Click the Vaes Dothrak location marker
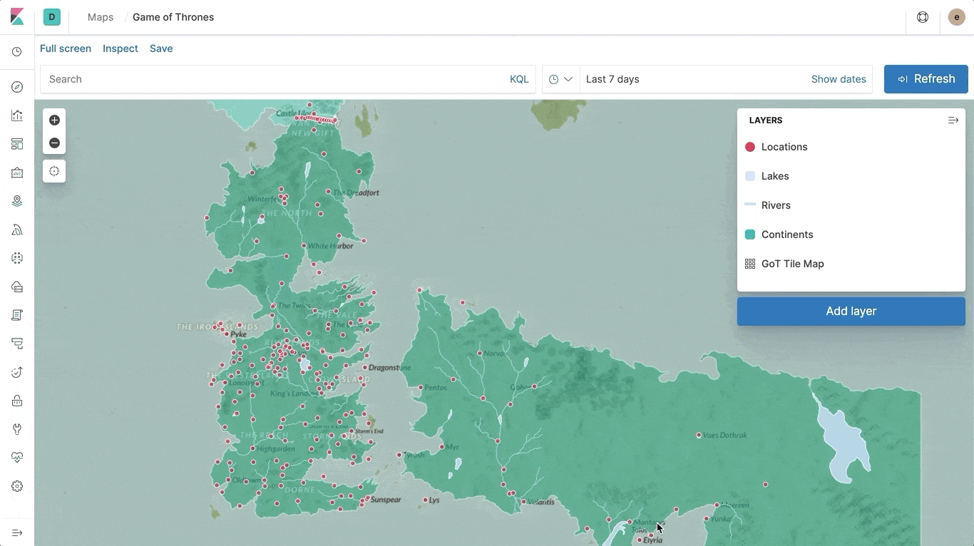 [x=699, y=435]
